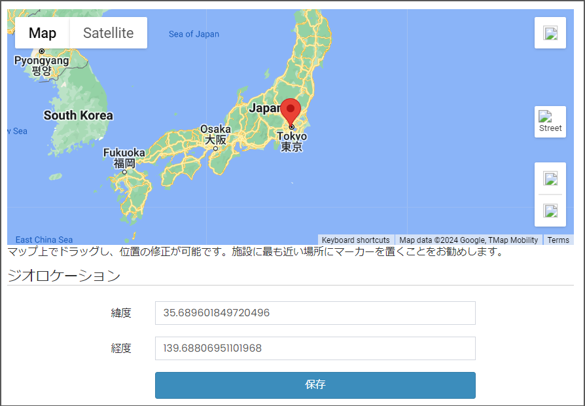Switch to Satellite imagery tab
The image size is (585, 406).
click(108, 33)
